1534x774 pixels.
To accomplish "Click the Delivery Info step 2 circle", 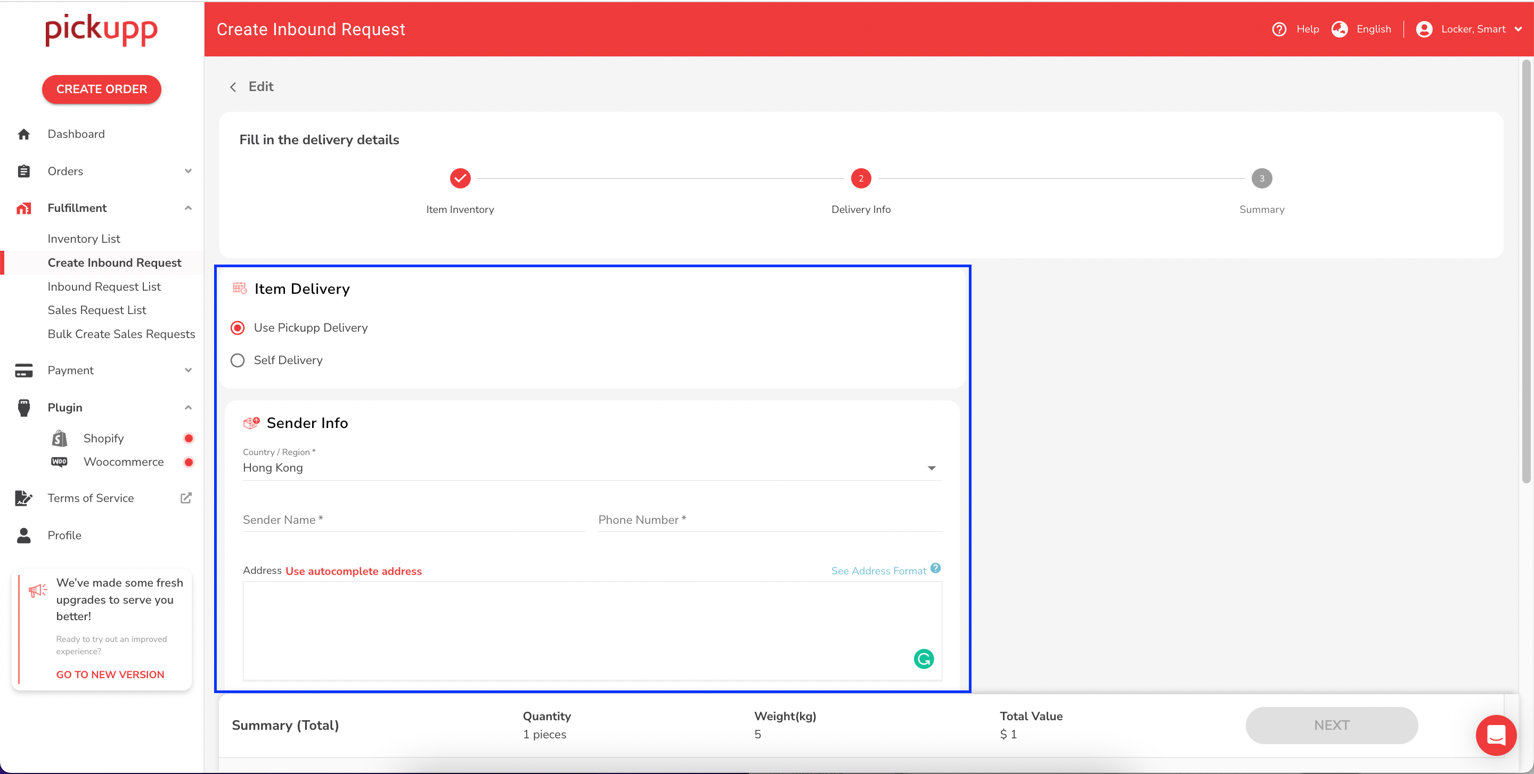I will click(x=861, y=178).
